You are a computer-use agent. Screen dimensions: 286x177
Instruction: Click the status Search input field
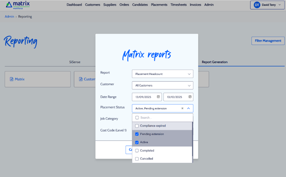(x=164, y=118)
